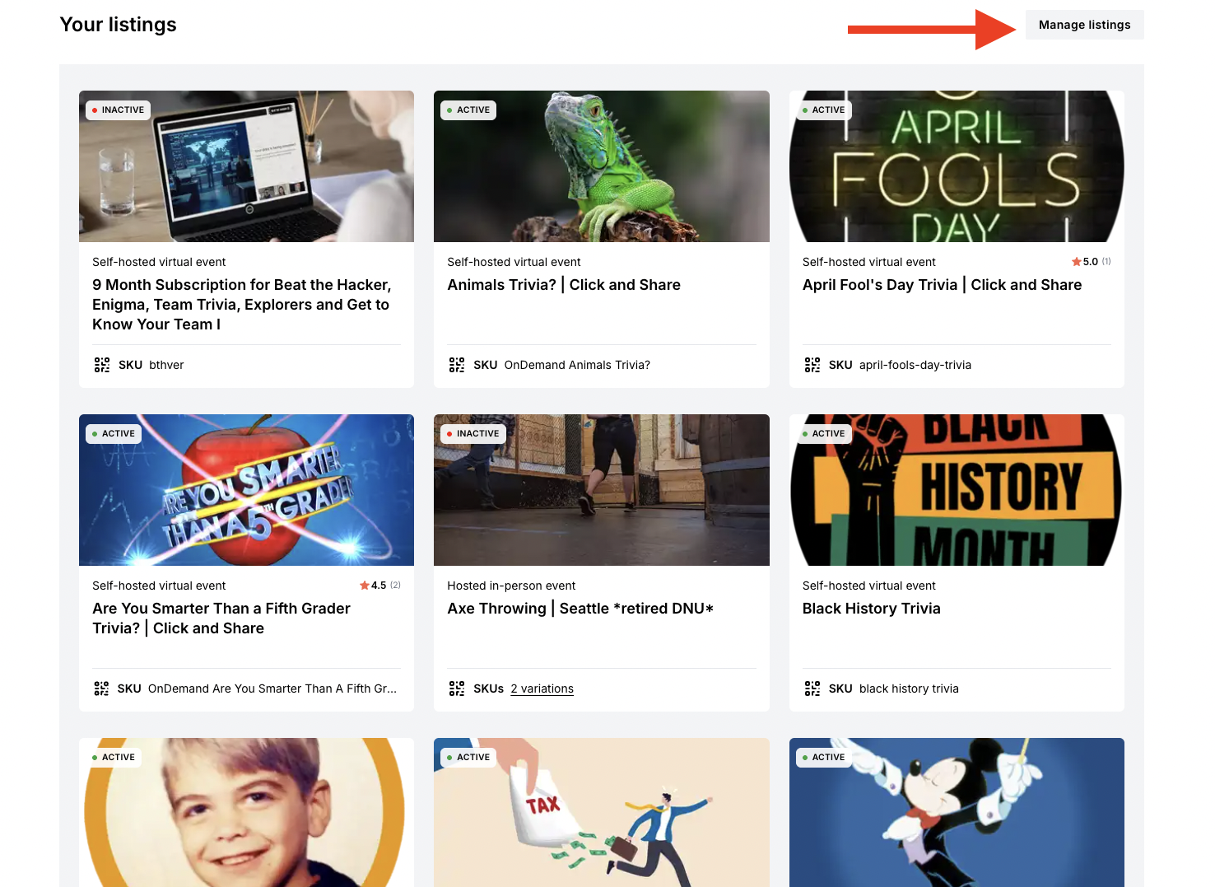The height and width of the screenshot is (887, 1215).
Task: Click the ACTIVE badge on the TAX illustration card
Action: [x=468, y=757]
